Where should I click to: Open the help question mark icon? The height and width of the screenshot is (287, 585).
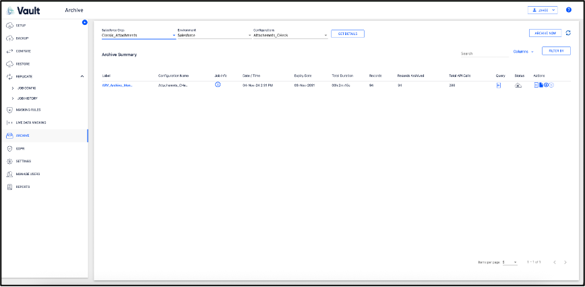click(x=569, y=10)
